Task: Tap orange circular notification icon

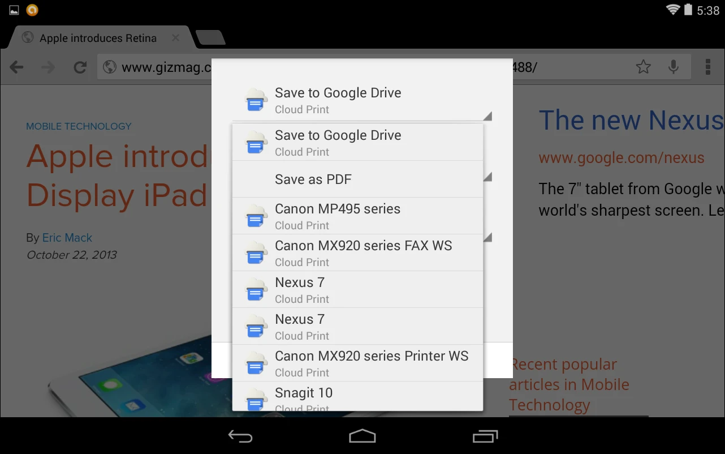Action: (x=32, y=10)
